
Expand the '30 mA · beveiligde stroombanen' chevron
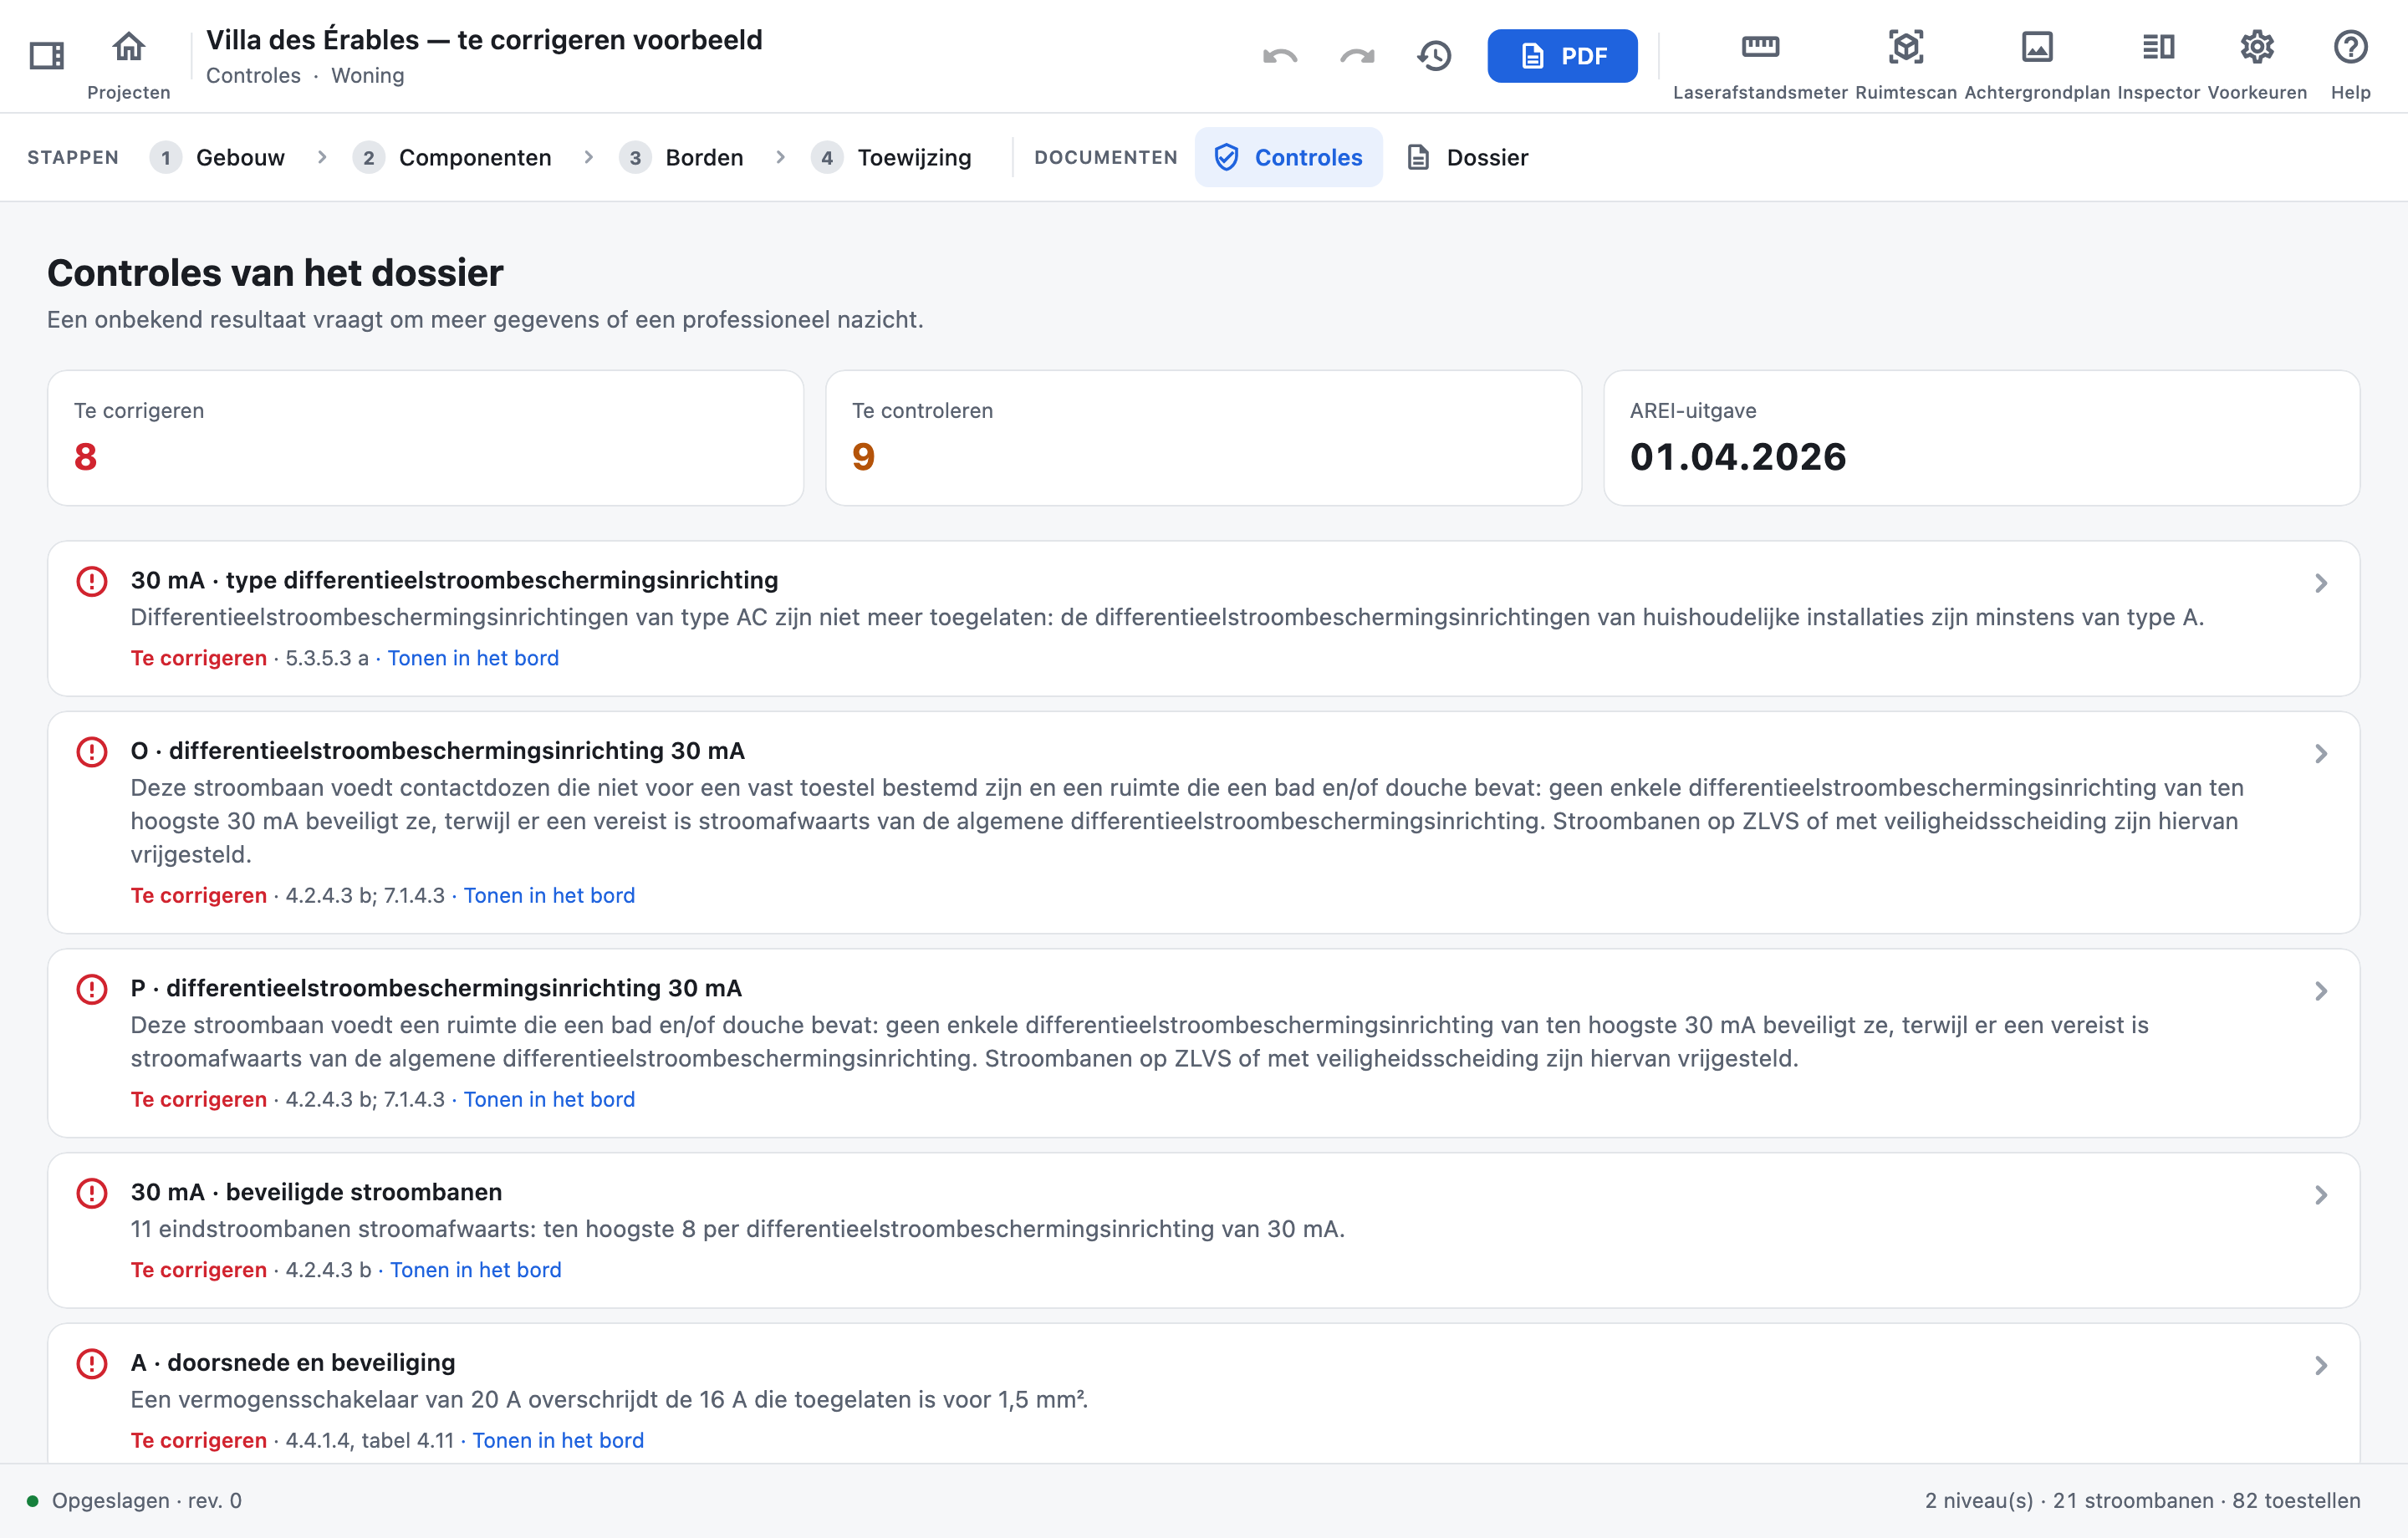pos(2321,1195)
